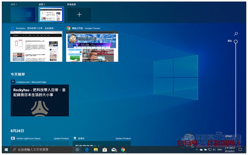Click the Task View taskbar icon
Image resolution: width=248 pixels, height=155 pixels.
77,150
